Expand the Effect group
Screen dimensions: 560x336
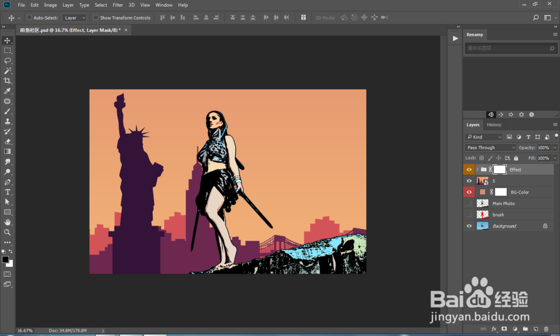(x=477, y=169)
